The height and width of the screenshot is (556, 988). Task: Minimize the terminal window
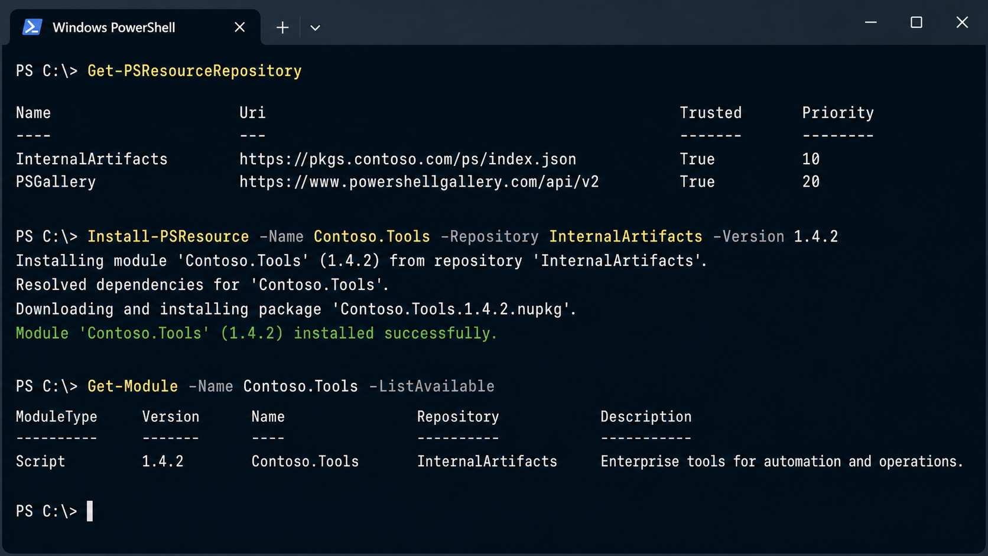click(870, 22)
